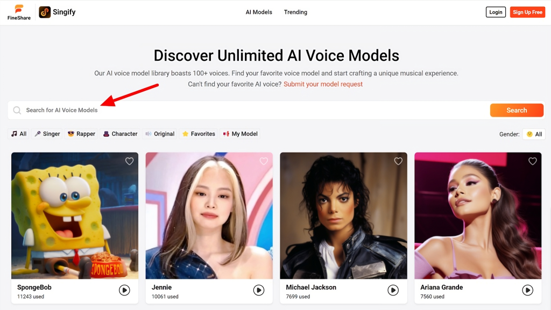Play the Michael Jackson voice preview
The width and height of the screenshot is (551, 310).
point(393,290)
